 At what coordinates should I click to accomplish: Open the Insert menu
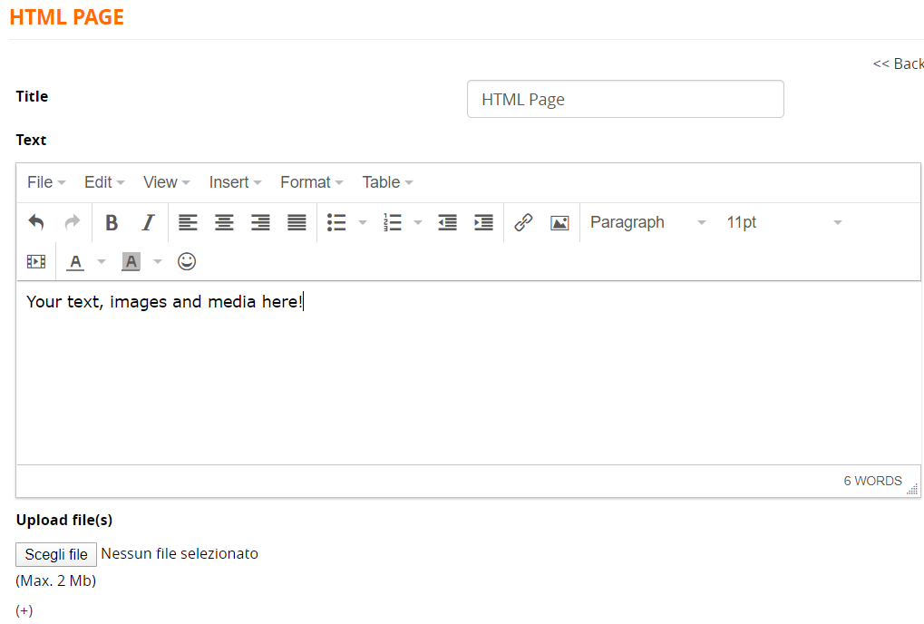tap(235, 182)
